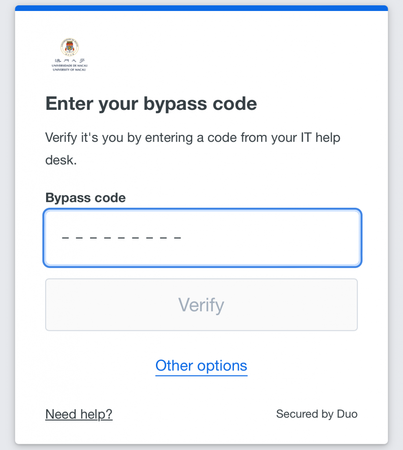403x450 pixels.
Task: Click the "Verify it's you" description line
Action: (x=192, y=138)
